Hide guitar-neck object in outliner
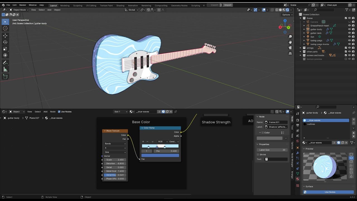The height and width of the screenshot is (201, 357). 349,33
